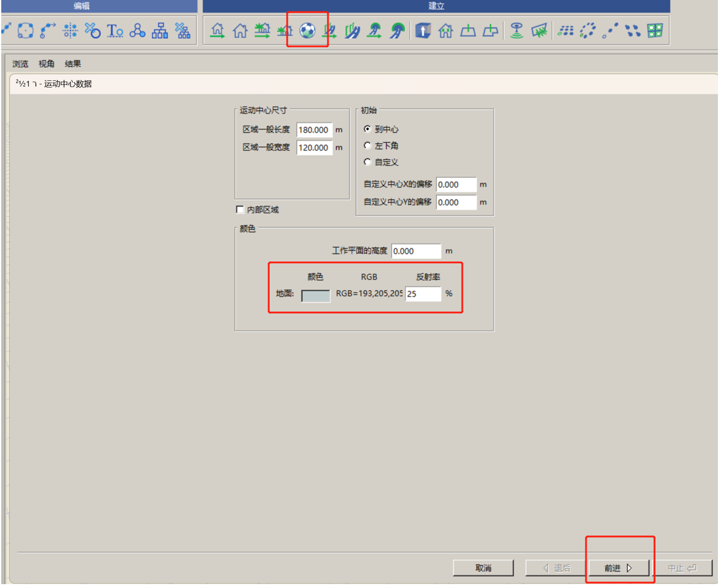Select the text 'To' tool icon
Image resolution: width=721 pixels, height=586 pixels.
coord(115,31)
